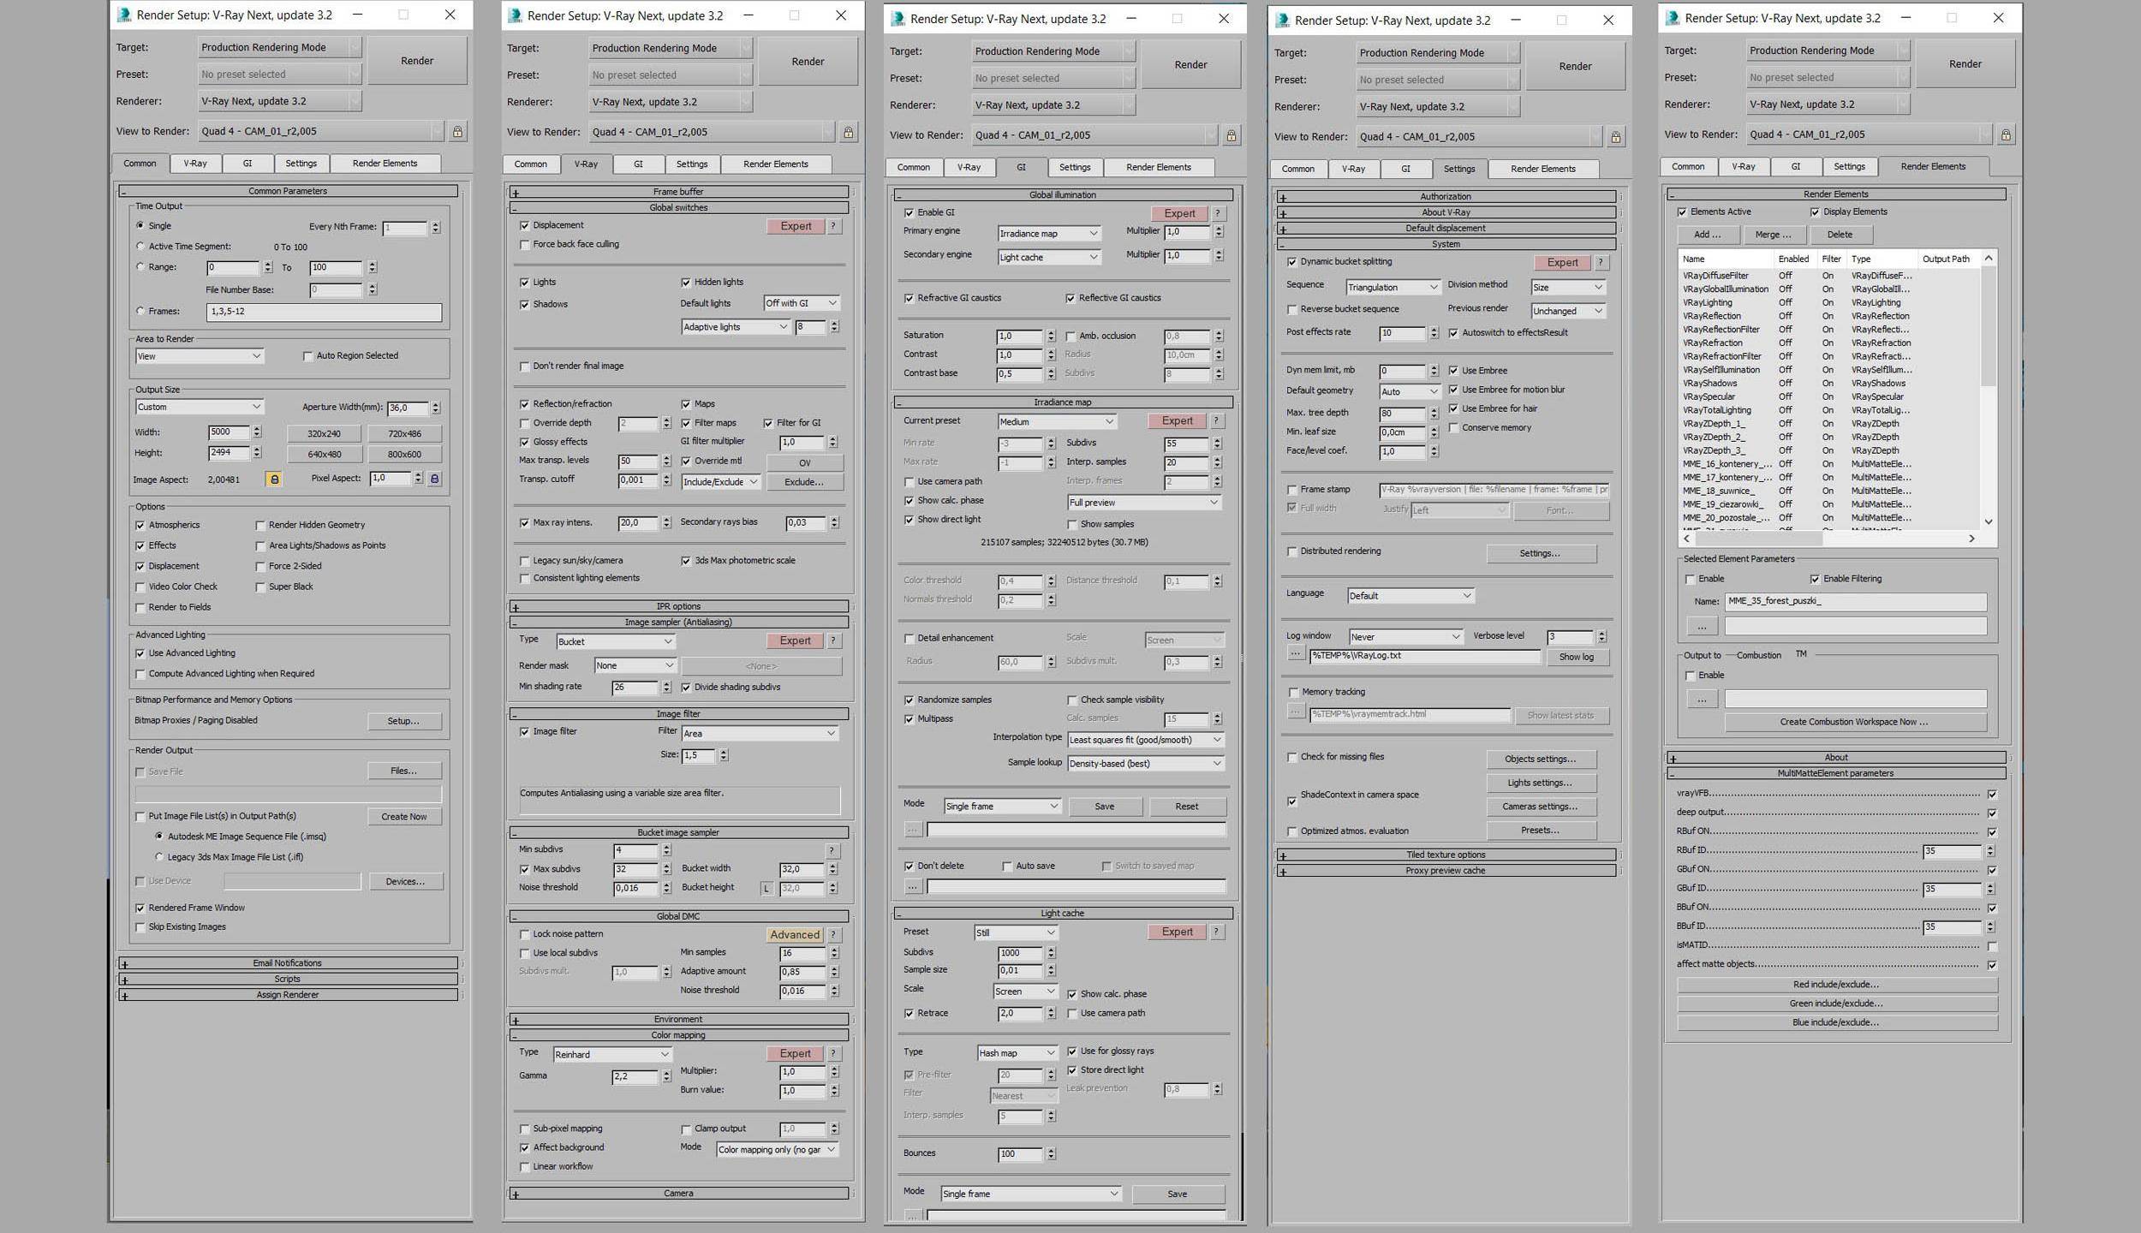
Task: Click the Pixel Aspect lock icon
Action: pos(434,479)
